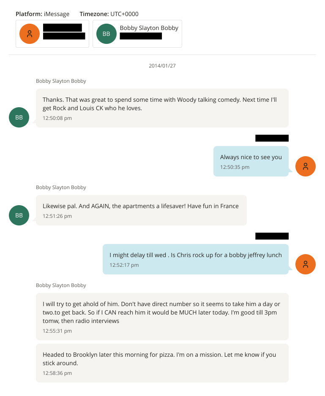This screenshot has height=396, width=325.
Task: Click the 12:52:17 pm timestamp
Action: (x=124, y=265)
